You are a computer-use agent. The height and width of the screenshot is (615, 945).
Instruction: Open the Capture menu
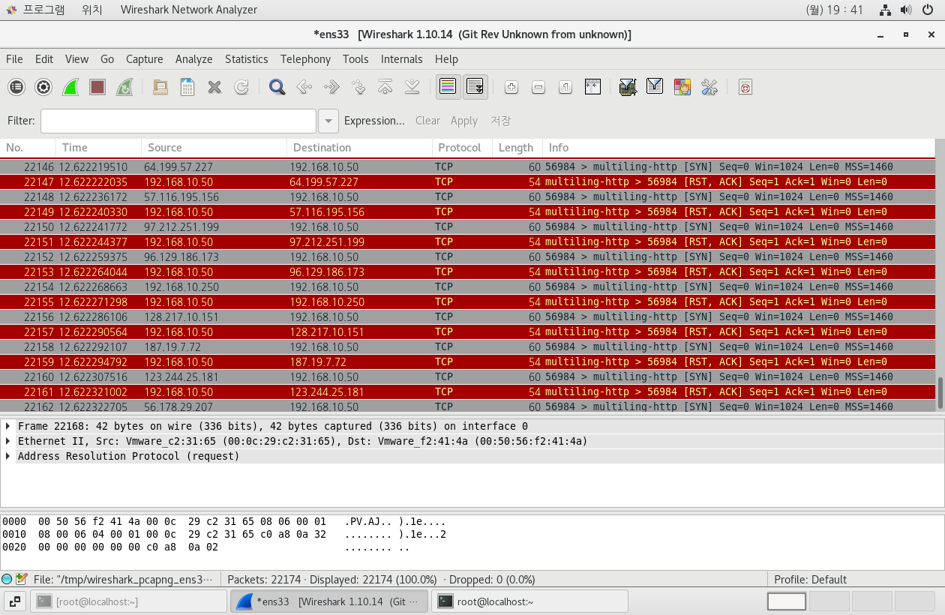144,59
